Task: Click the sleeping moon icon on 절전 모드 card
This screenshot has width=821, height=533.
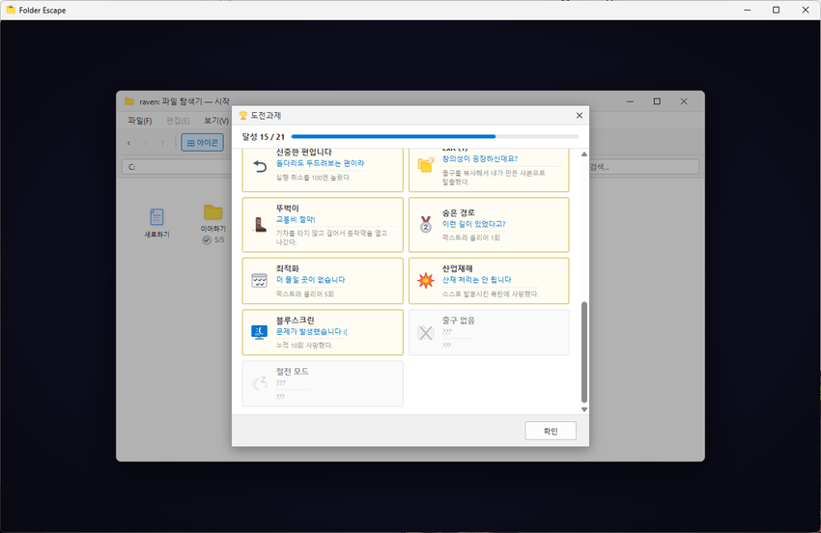Action: (x=260, y=383)
